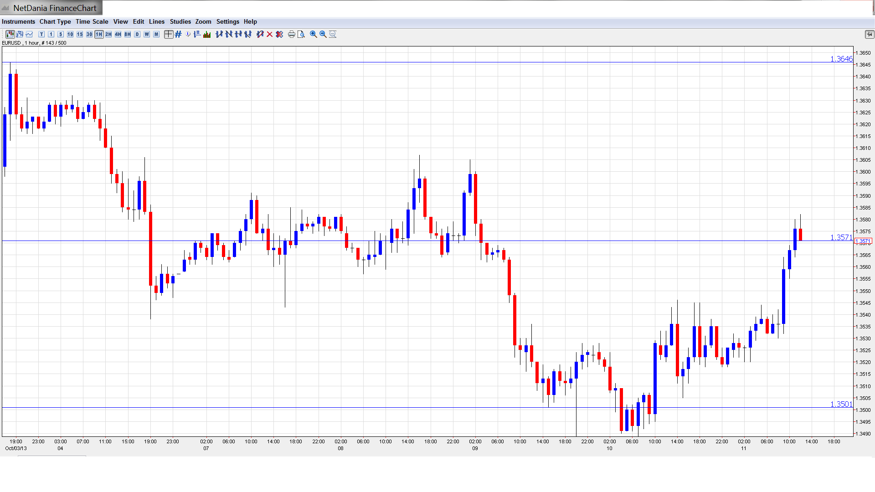Switch to 4H time scale
875x492 pixels.
[x=118, y=34]
